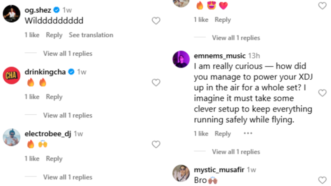Screen dimensions: 331x186
Task: Like emnems_music's XDJ question comment
Action: coord(322,93)
